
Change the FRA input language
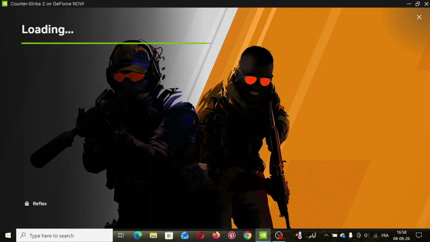[385, 236]
